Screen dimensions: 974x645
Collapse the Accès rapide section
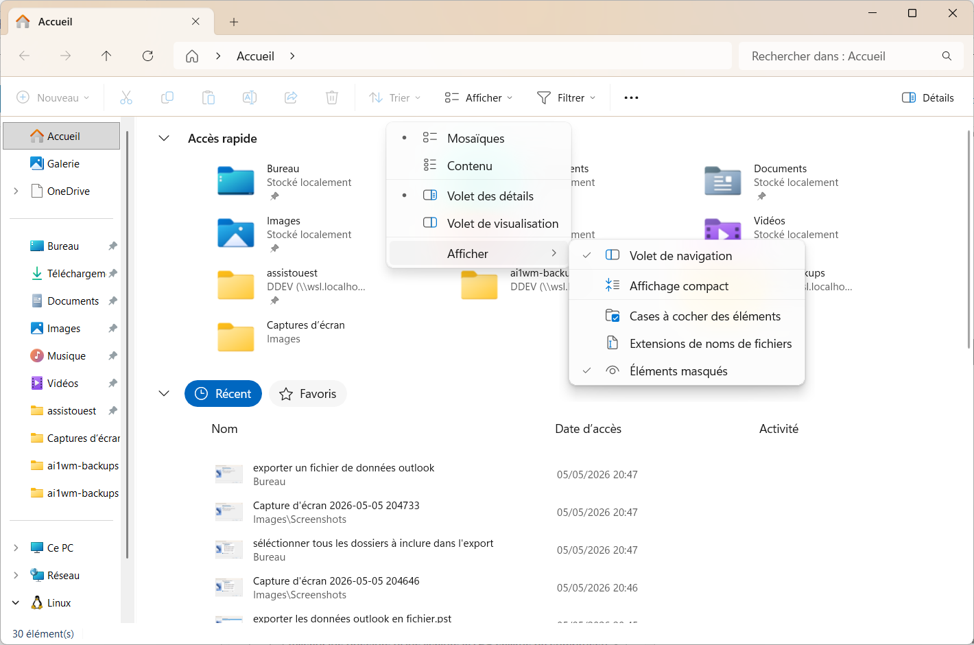click(164, 138)
